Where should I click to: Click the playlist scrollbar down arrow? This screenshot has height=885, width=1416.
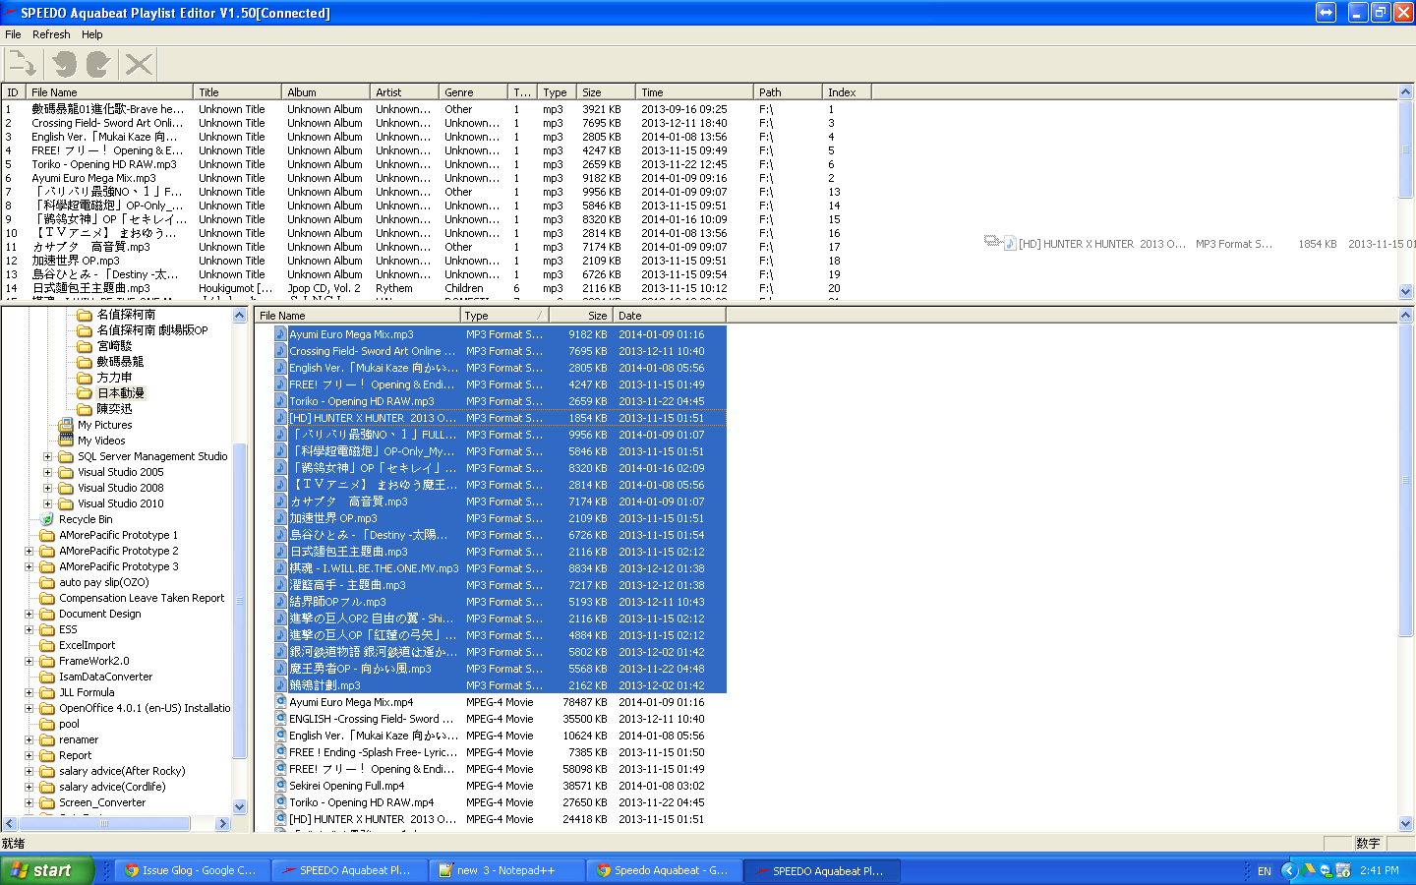[x=1405, y=291]
